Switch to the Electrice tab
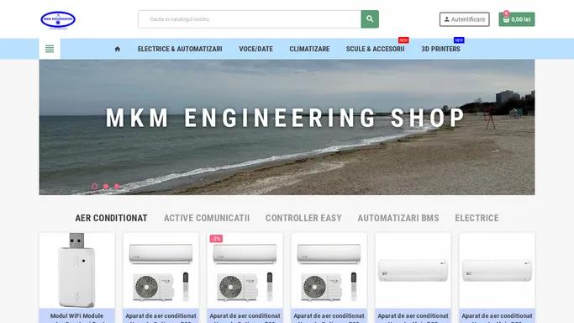The width and height of the screenshot is (574, 323). pos(477,218)
